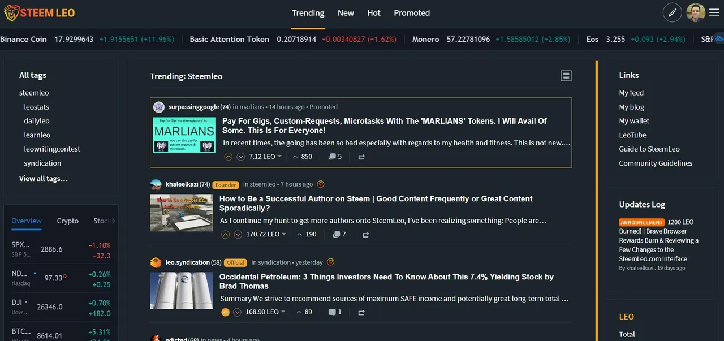Click the badge icon after '7 hours ago'
This screenshot has height=341, width=724.
coord(321,184)
